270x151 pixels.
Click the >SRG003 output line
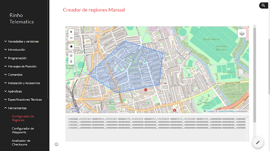click(157, 128)
